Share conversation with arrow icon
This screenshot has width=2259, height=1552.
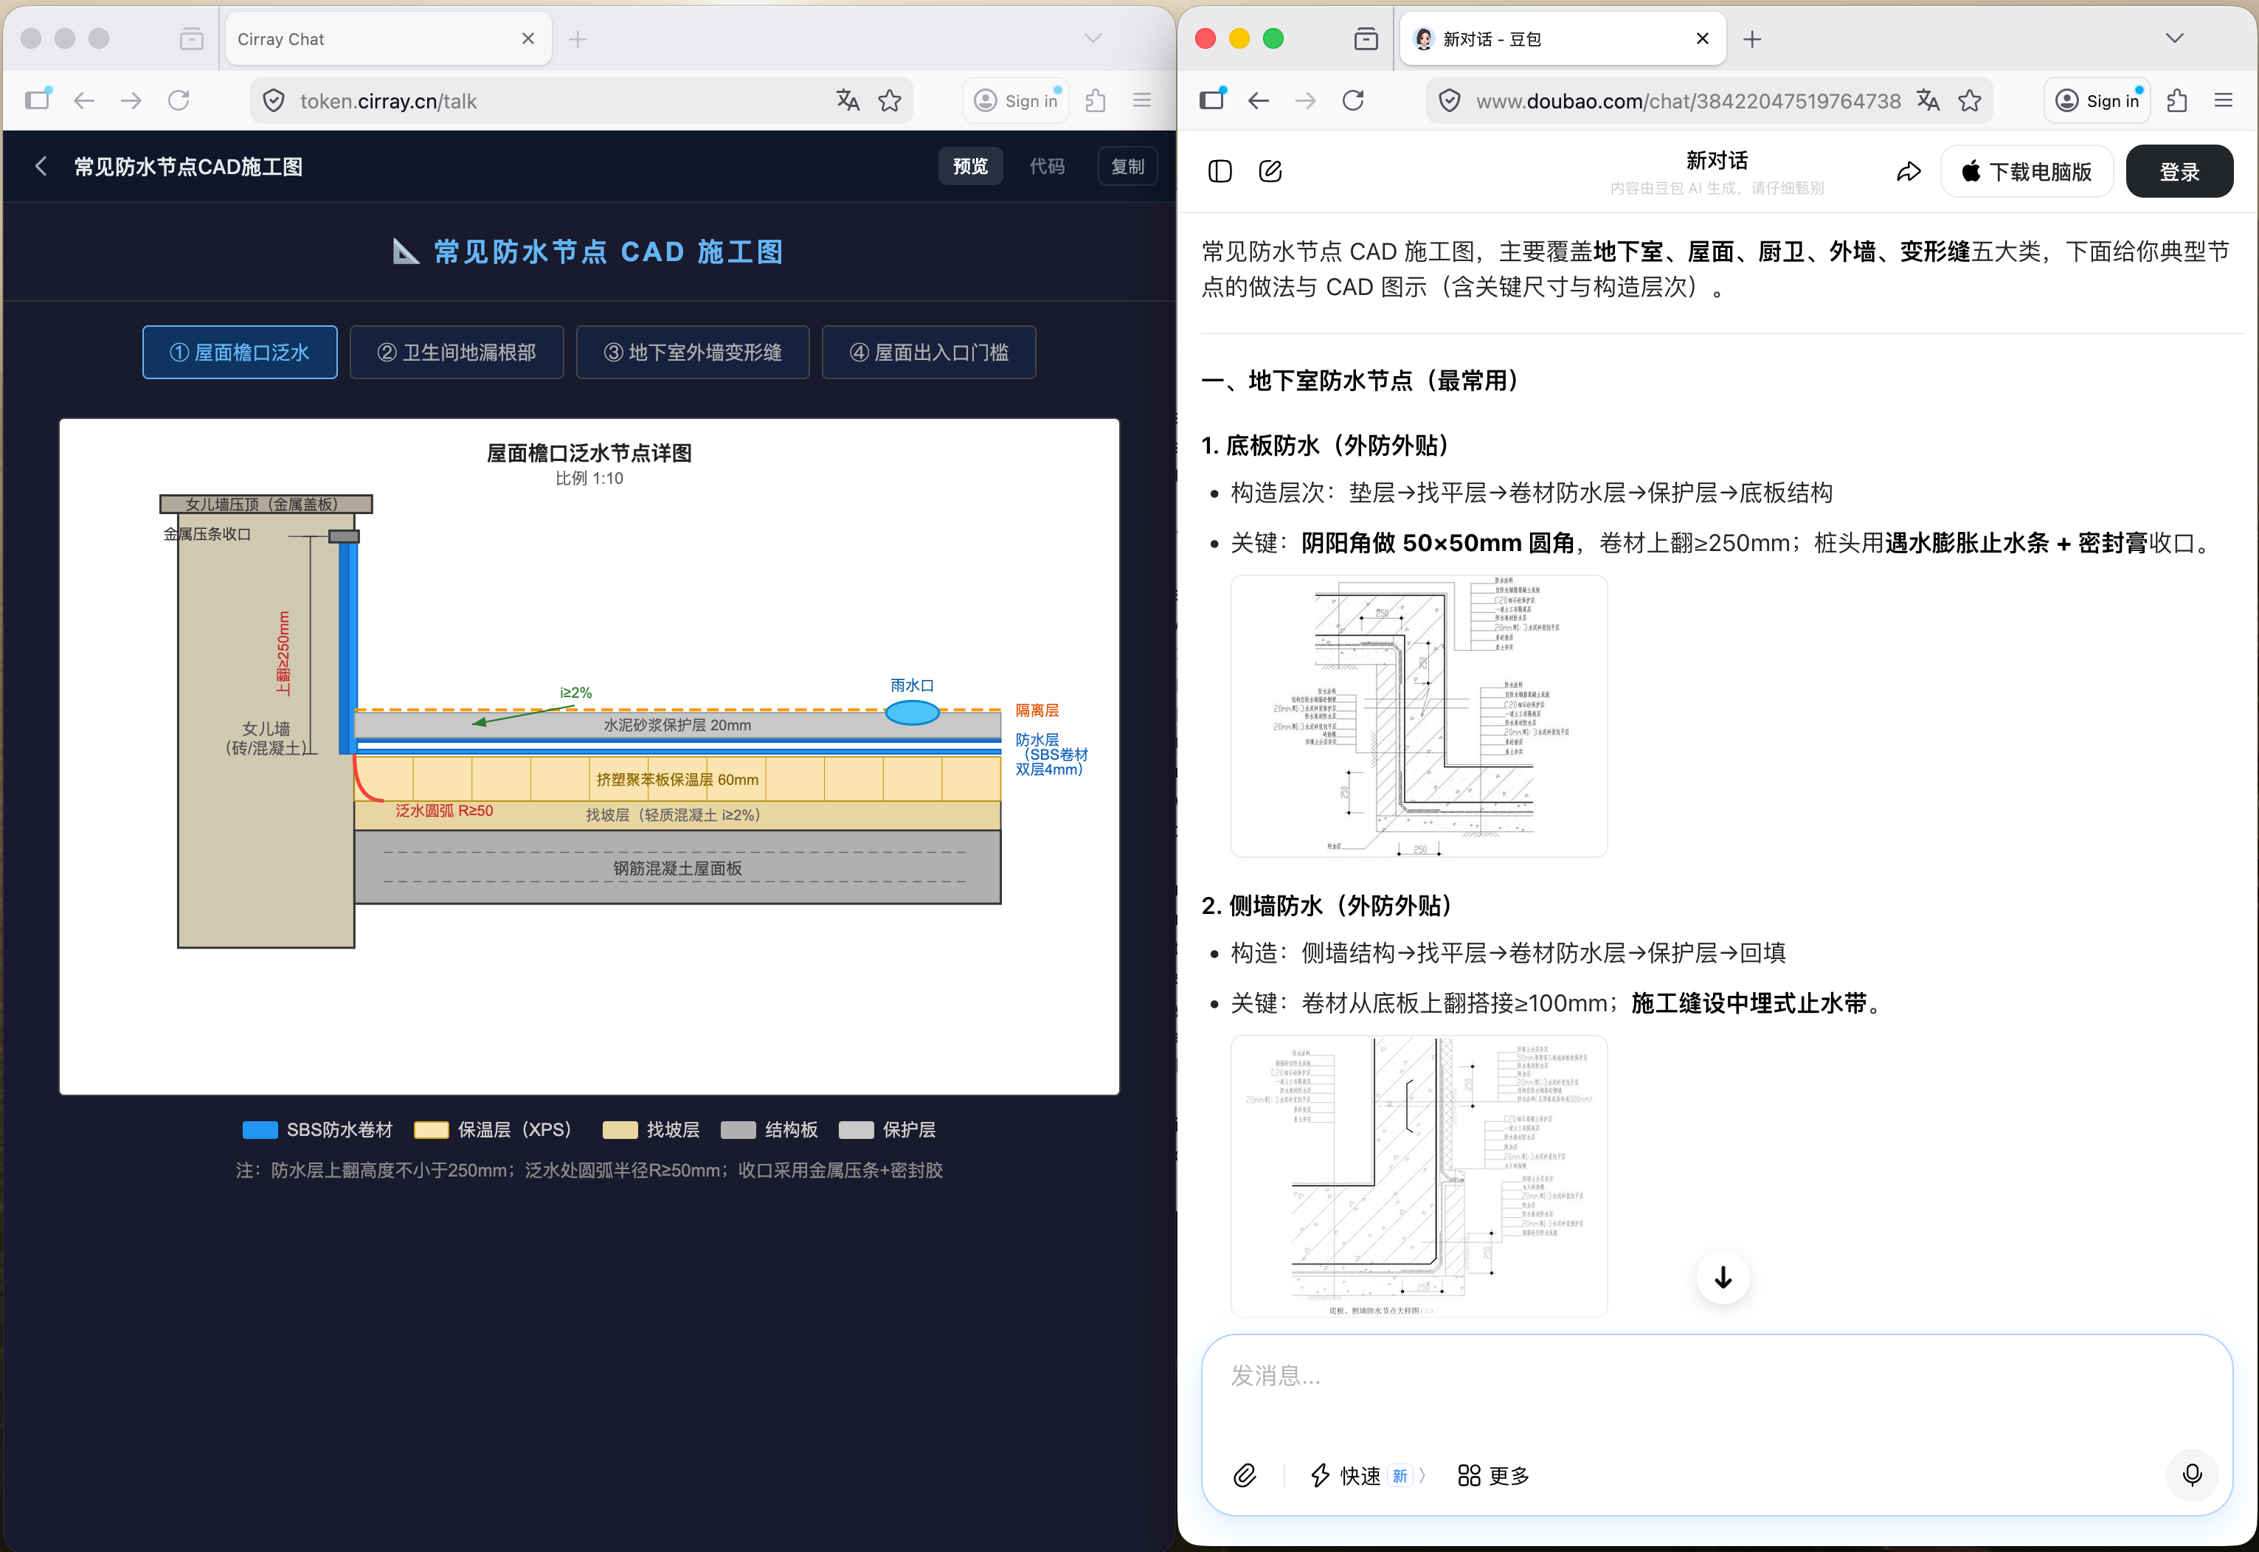(x=1909, y=171)
